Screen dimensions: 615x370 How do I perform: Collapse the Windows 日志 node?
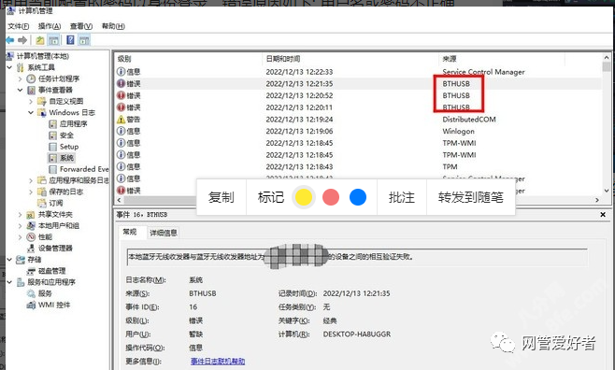31,112
